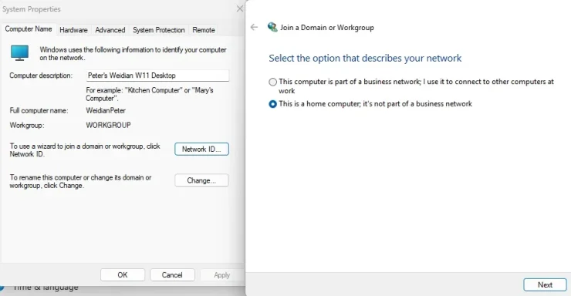
Task: Click Next in the domain wizard
Action: coord(545,284)
